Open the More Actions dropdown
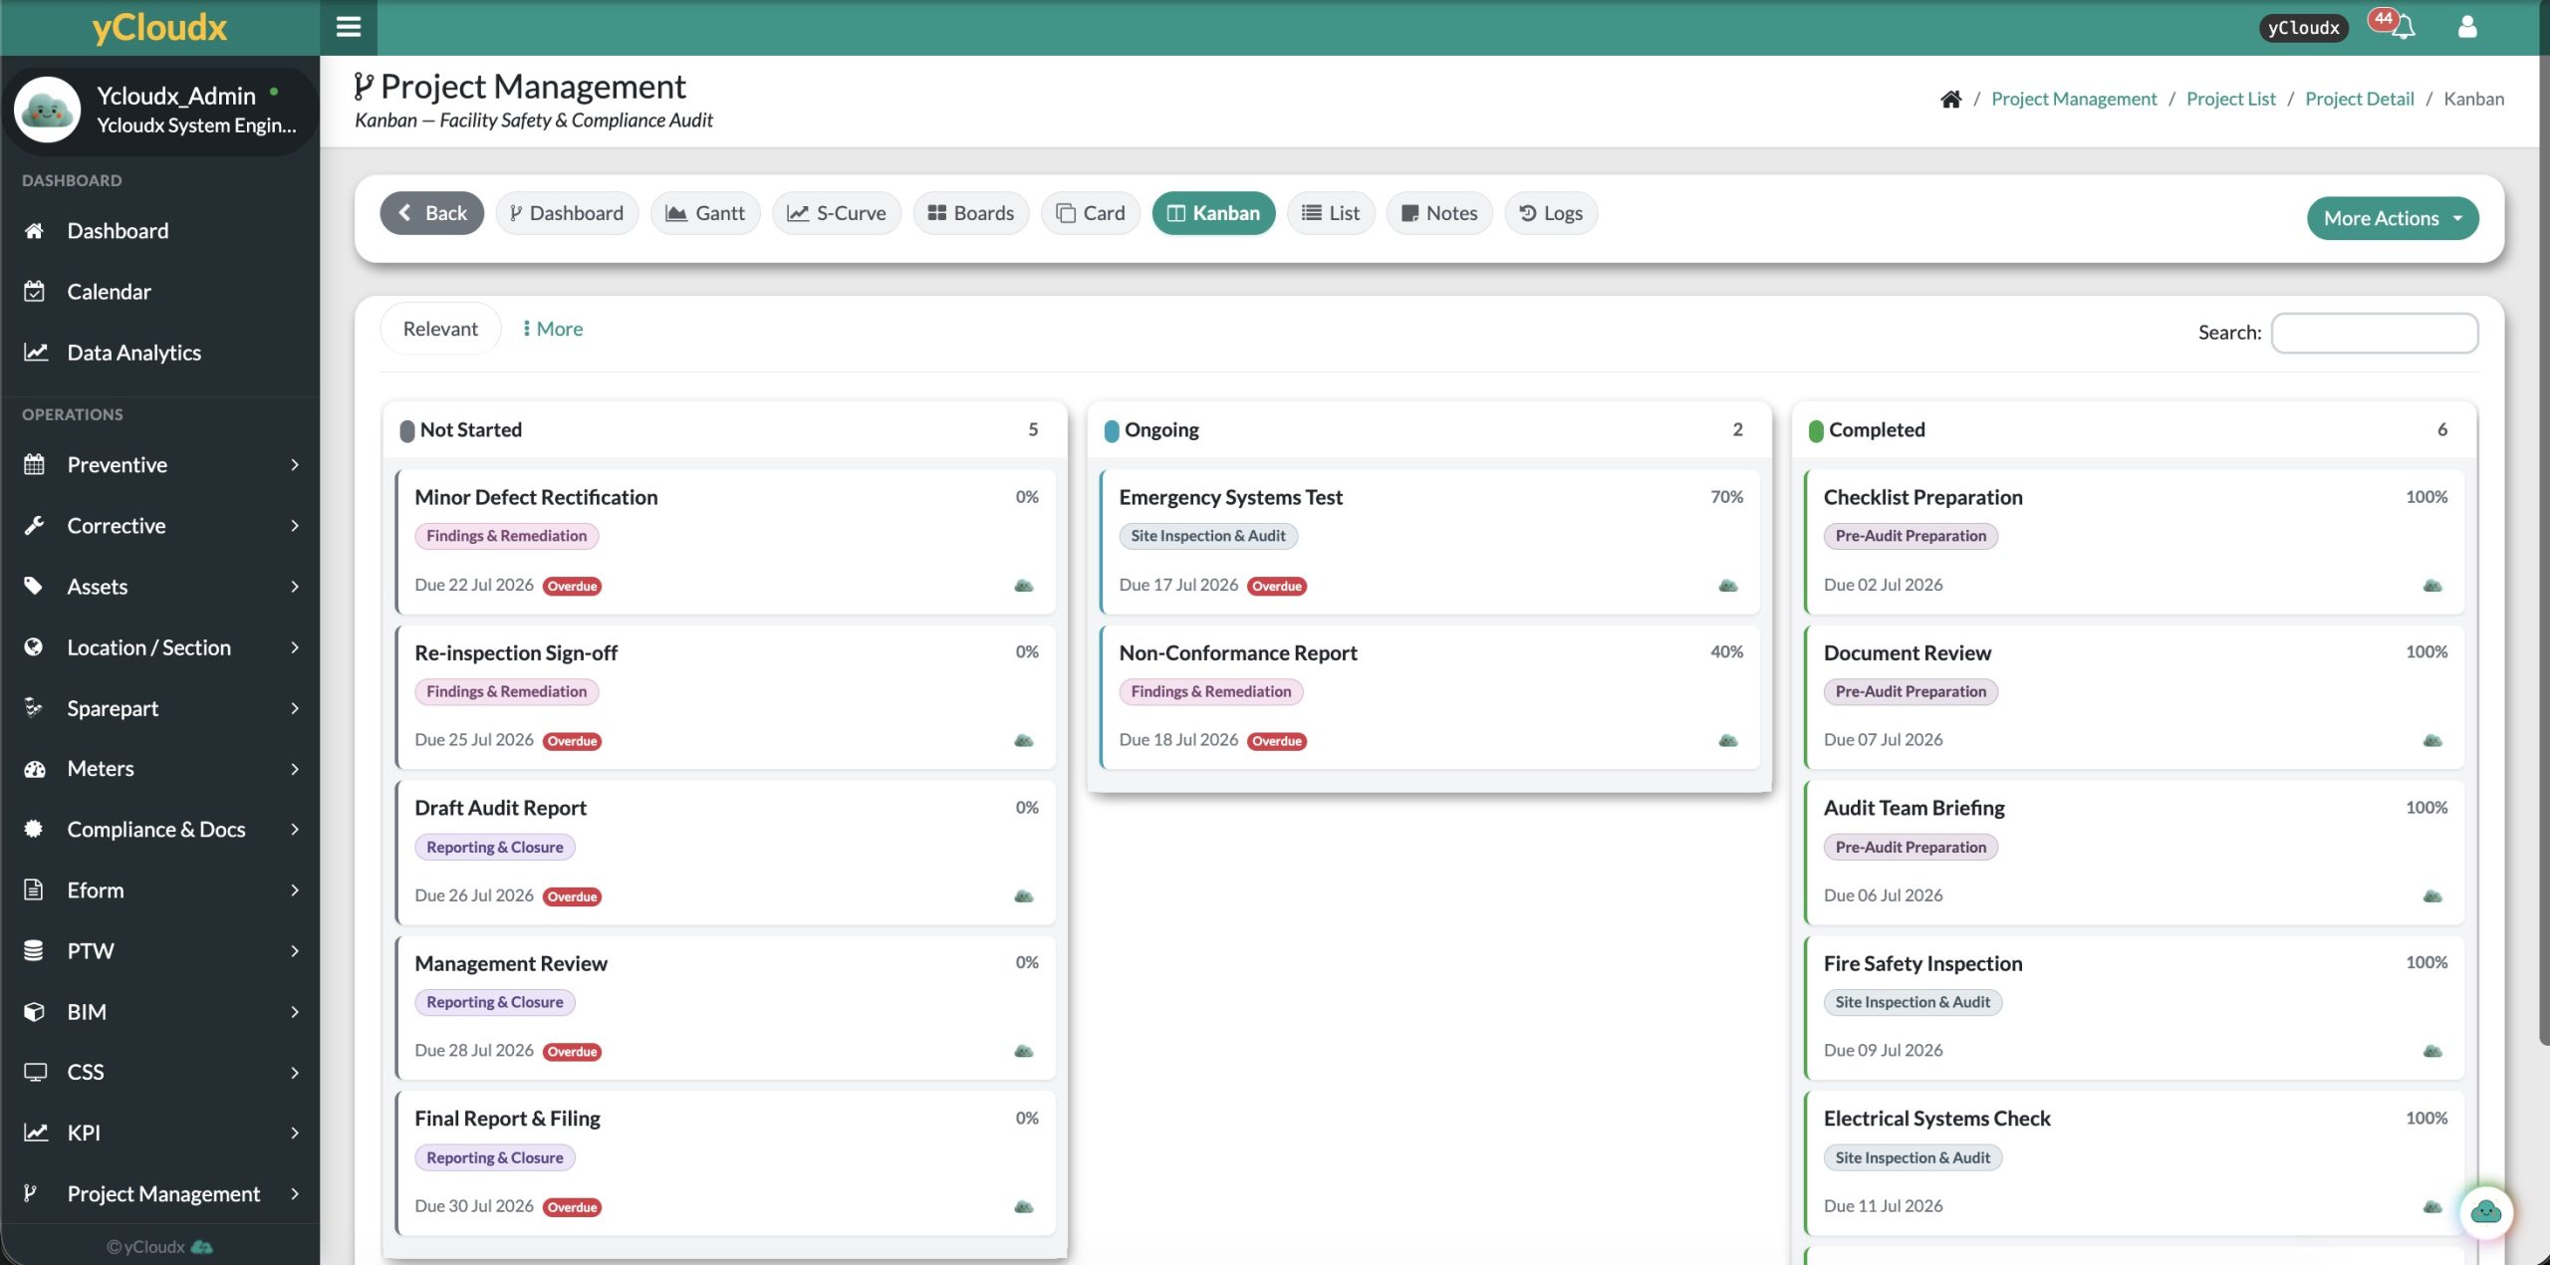 (x=2393, y=218)
